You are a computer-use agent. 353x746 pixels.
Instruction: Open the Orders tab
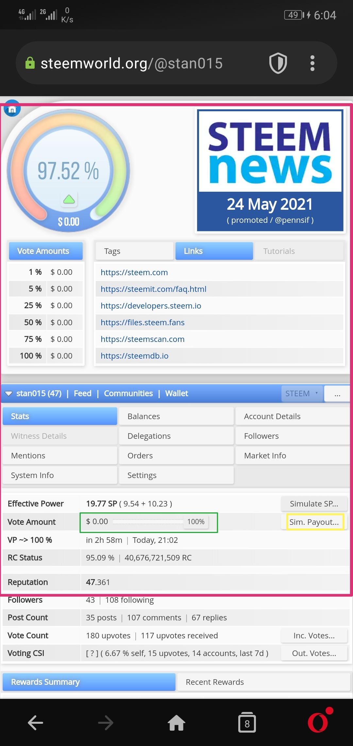176,455
